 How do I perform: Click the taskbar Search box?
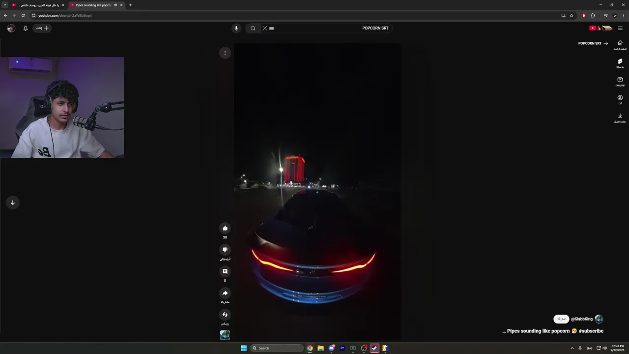(277, 348)
